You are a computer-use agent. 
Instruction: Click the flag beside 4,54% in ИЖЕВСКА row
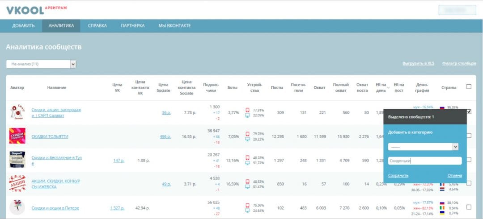point(442,189)
